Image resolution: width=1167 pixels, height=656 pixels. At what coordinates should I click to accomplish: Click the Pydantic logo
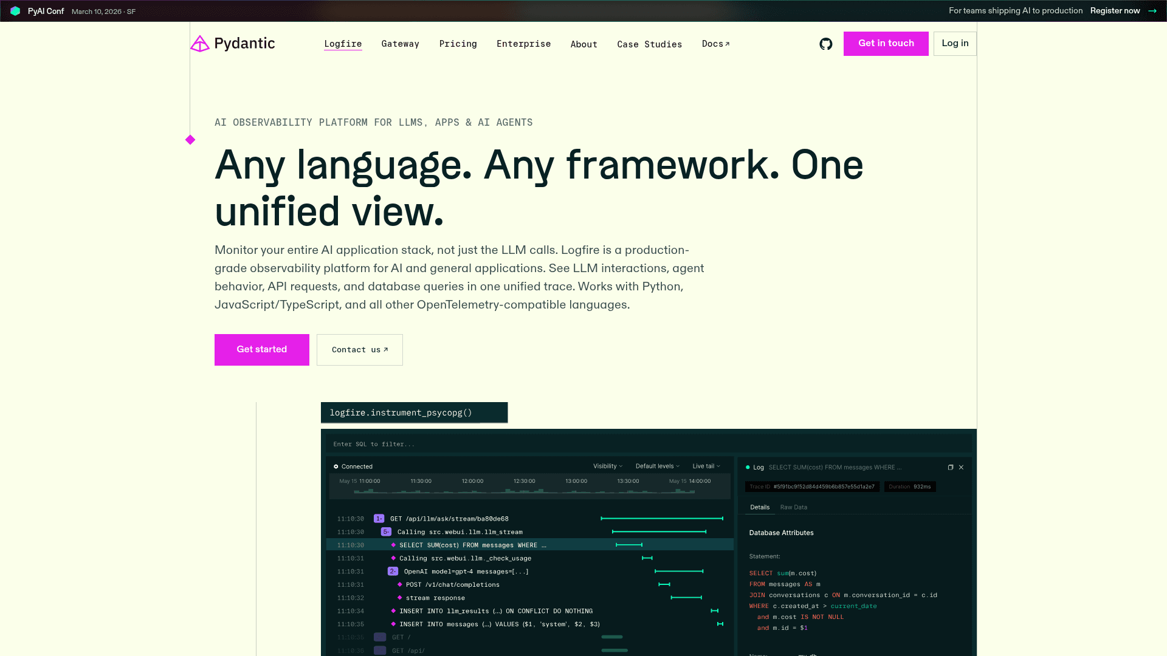coord(233,44)
